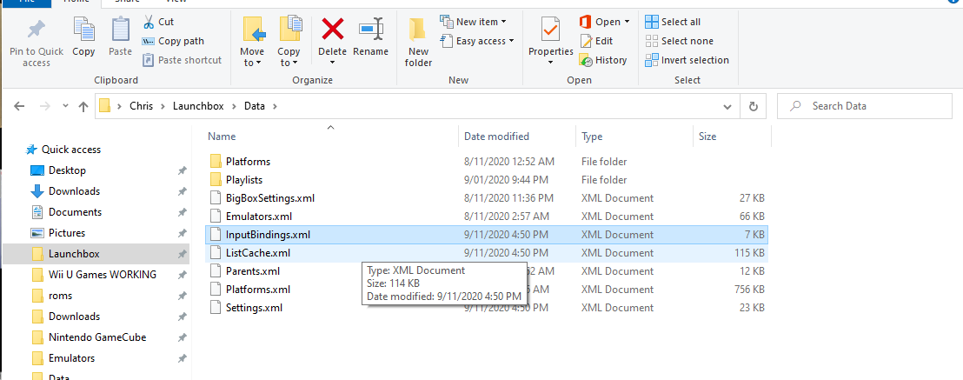Select Emulators.xml file in list
This screenshot has width=963, height=380.
(x=258, y=216)
